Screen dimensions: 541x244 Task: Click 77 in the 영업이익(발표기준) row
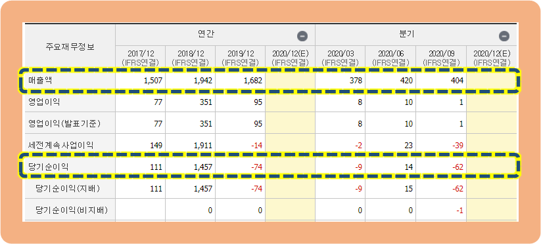[x=158, y=123]
